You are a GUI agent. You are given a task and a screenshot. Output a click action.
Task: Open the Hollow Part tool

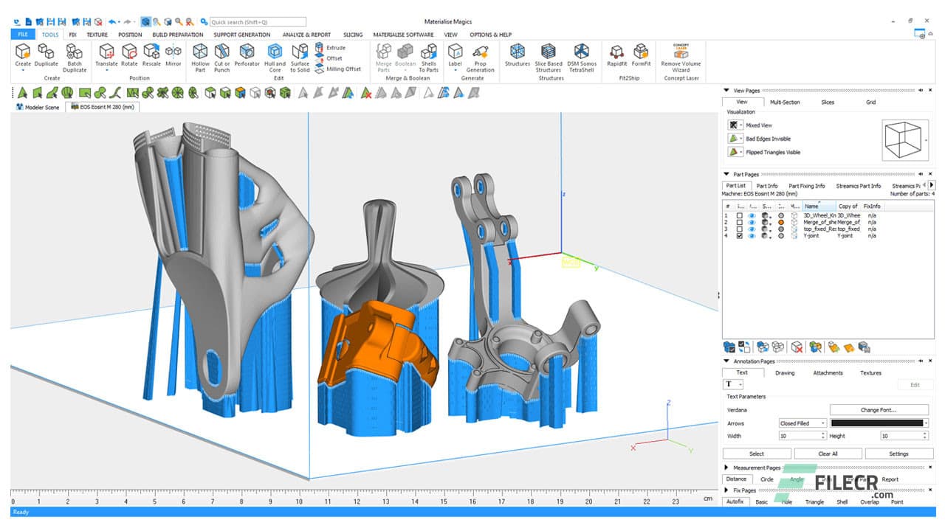(200, 55)
